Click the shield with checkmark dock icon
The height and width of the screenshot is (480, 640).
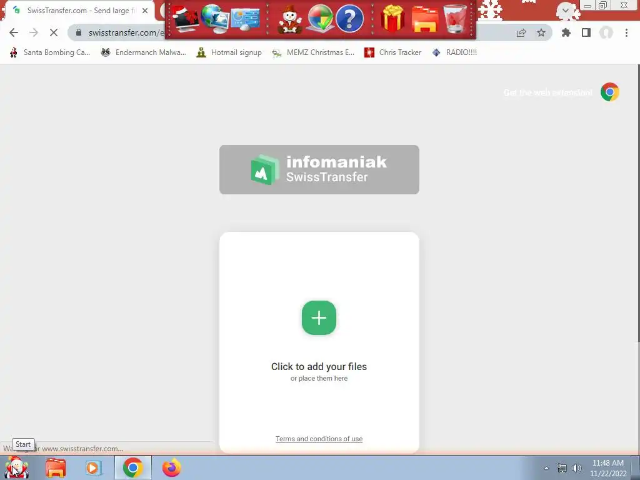pyautogui.click(x=320, y=19)
